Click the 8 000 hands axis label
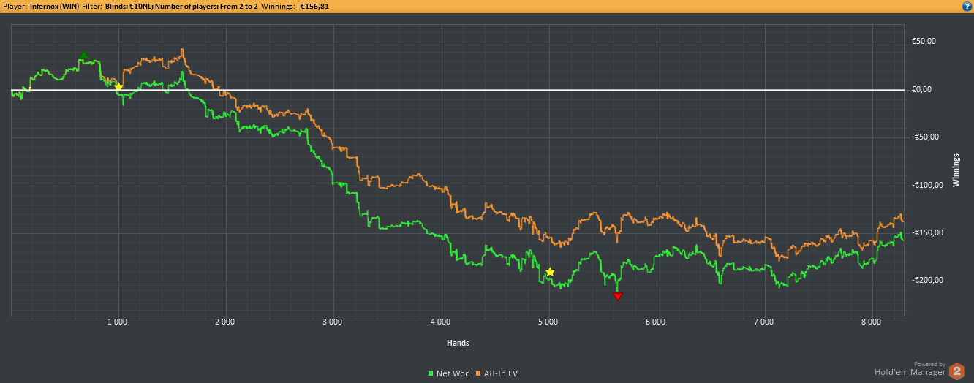 [871, 322]
